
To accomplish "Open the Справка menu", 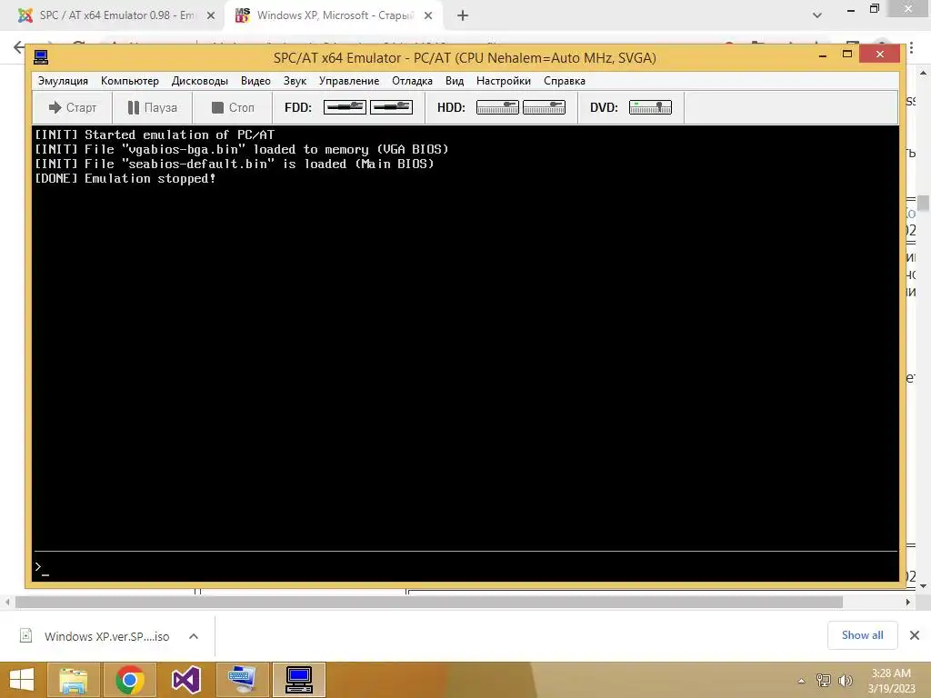I will click(x=564, y=81).
